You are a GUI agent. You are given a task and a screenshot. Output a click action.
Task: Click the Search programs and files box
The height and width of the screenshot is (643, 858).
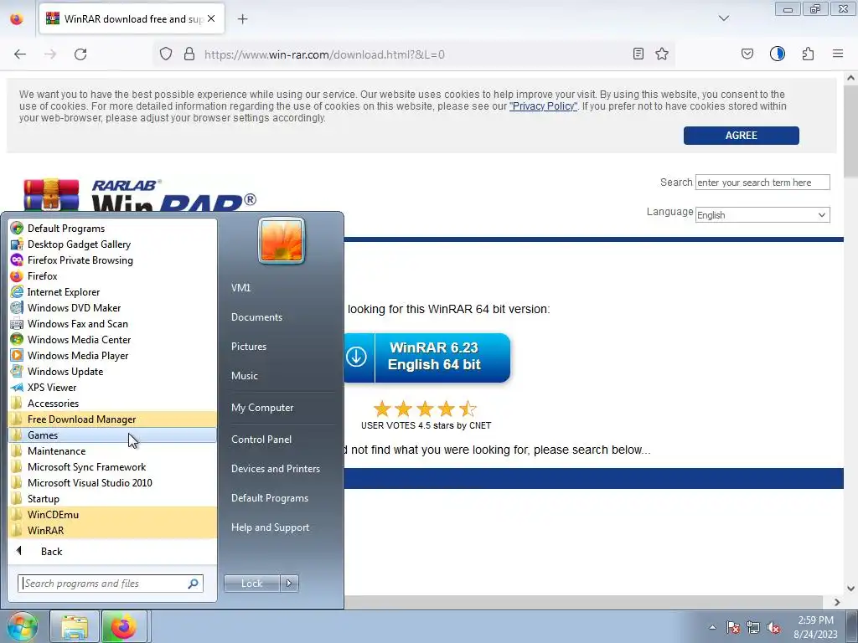pos(111,584)
